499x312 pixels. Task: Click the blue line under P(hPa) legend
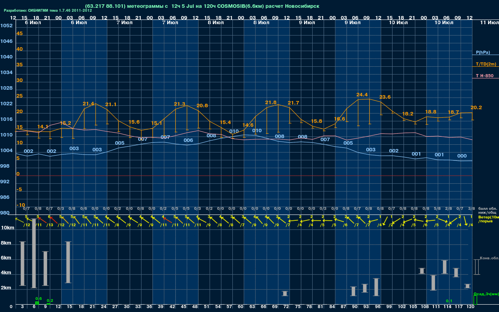485,55
